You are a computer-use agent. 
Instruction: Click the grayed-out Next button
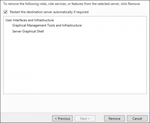pyautogui.click(x=85, y=118)
